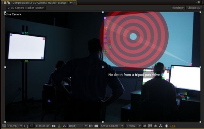This screenshot has width=204, height=129.
Task: Open the Active Camera view dropdown
Action: point(112,126)
